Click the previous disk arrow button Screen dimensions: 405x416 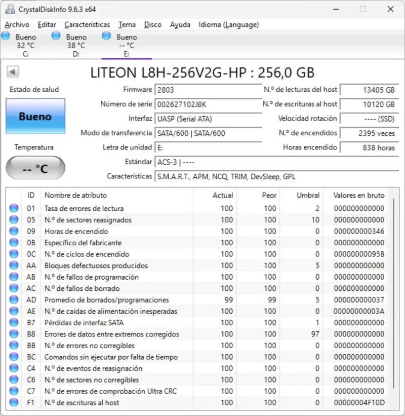point(13,71)
